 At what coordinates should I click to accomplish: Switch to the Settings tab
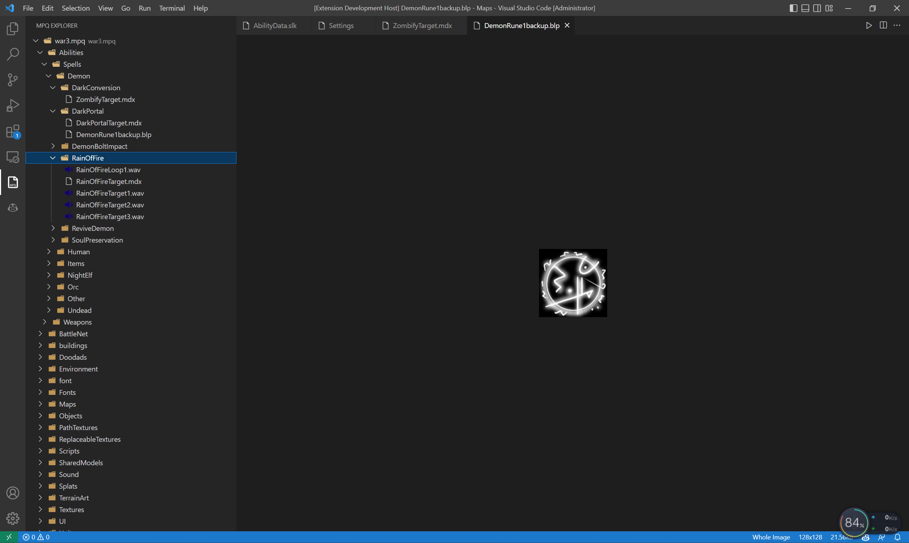click(x=344, y=26)
